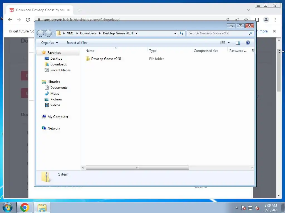Click the Windows Explorer taskbar icon
285x213 pixels.
[42, 207]
